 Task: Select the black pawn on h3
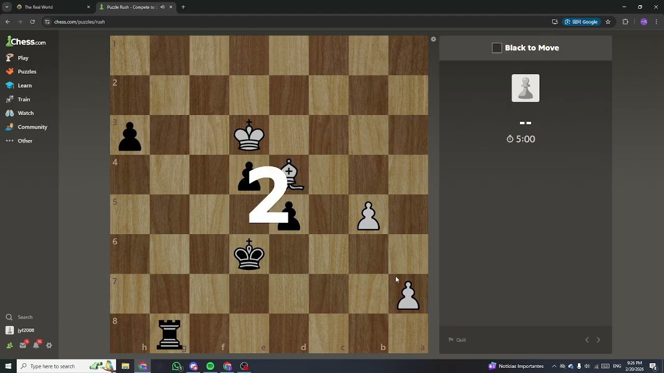coord(130,136)
